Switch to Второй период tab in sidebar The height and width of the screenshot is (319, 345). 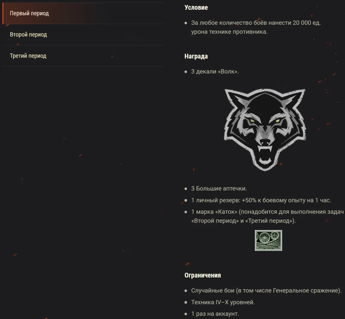click(83, 35)
